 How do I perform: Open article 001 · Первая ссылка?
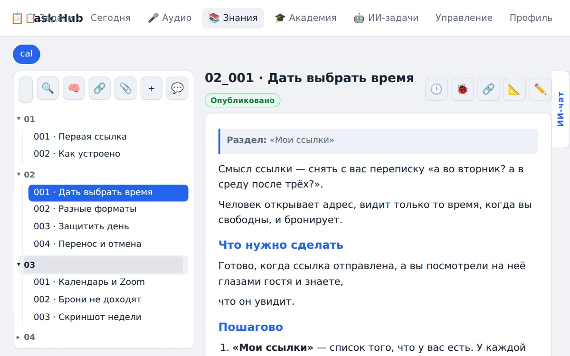coord(108,137)
